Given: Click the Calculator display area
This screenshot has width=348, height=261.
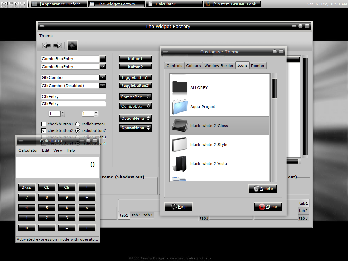Looking at the screenshot, I should coord(58,168).
